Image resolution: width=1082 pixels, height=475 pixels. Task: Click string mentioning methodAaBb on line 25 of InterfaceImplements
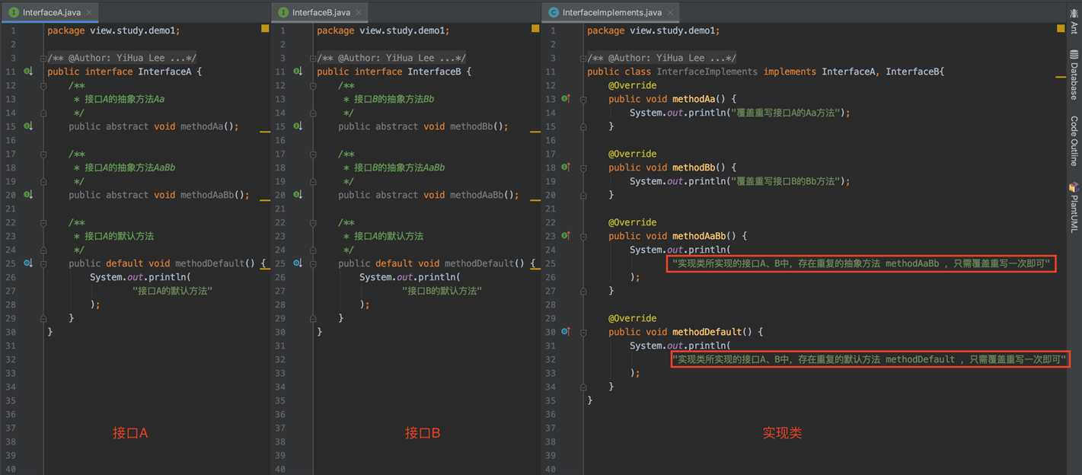pos(861,263)
